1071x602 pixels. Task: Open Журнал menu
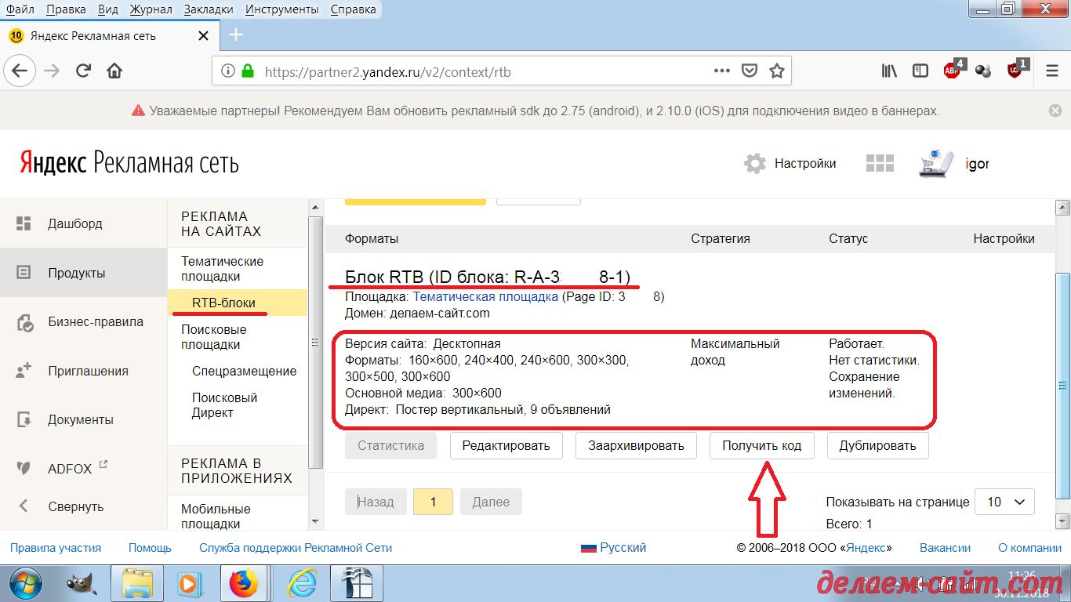[149, 9]
